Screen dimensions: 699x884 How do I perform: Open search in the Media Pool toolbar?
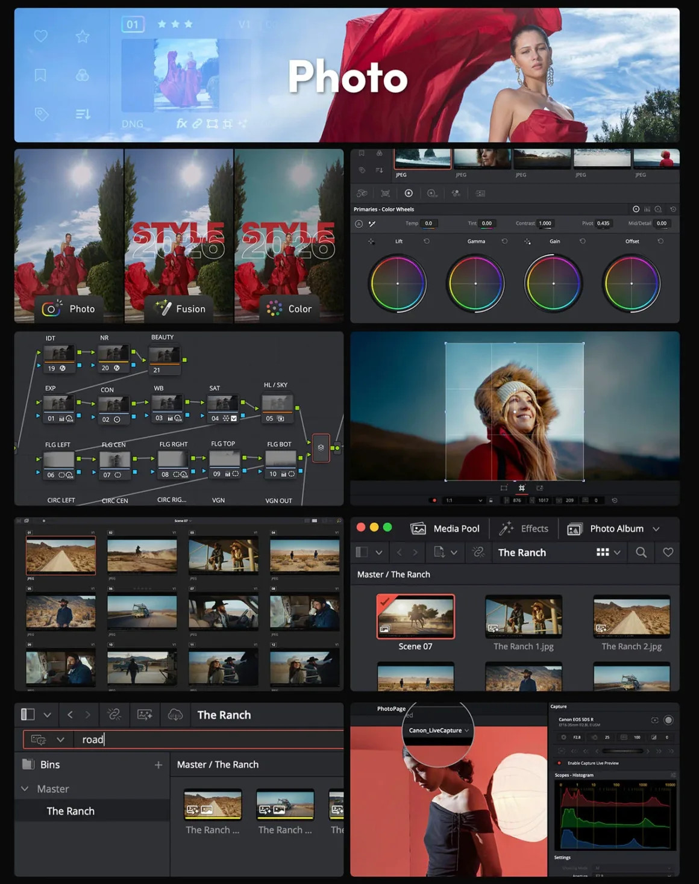click(x=641, y=552)
